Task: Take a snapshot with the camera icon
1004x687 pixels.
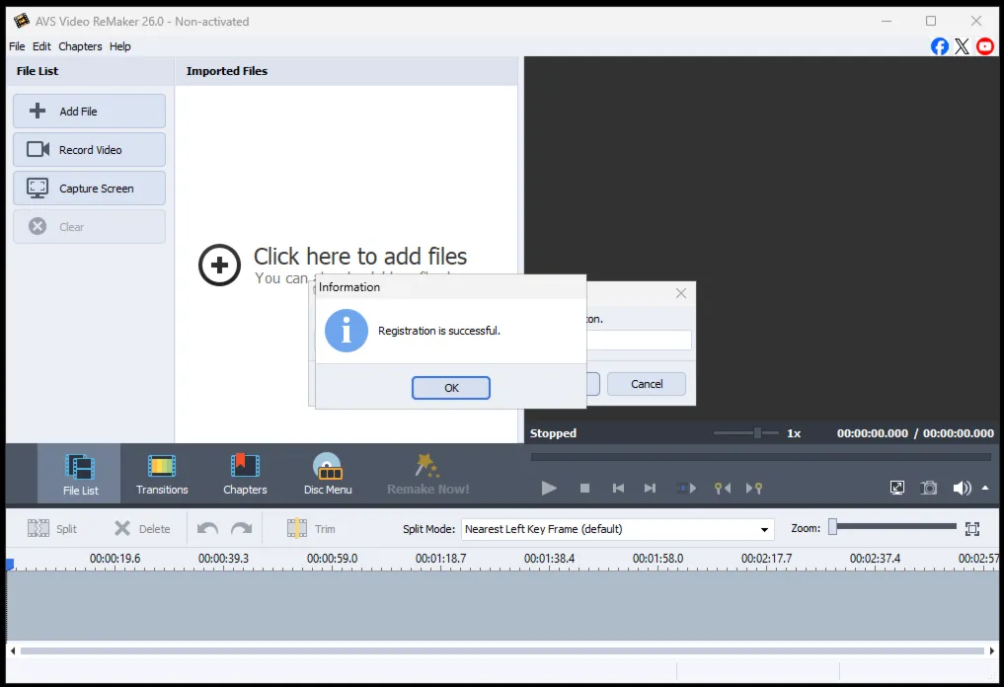Action: tap(928, 489)
